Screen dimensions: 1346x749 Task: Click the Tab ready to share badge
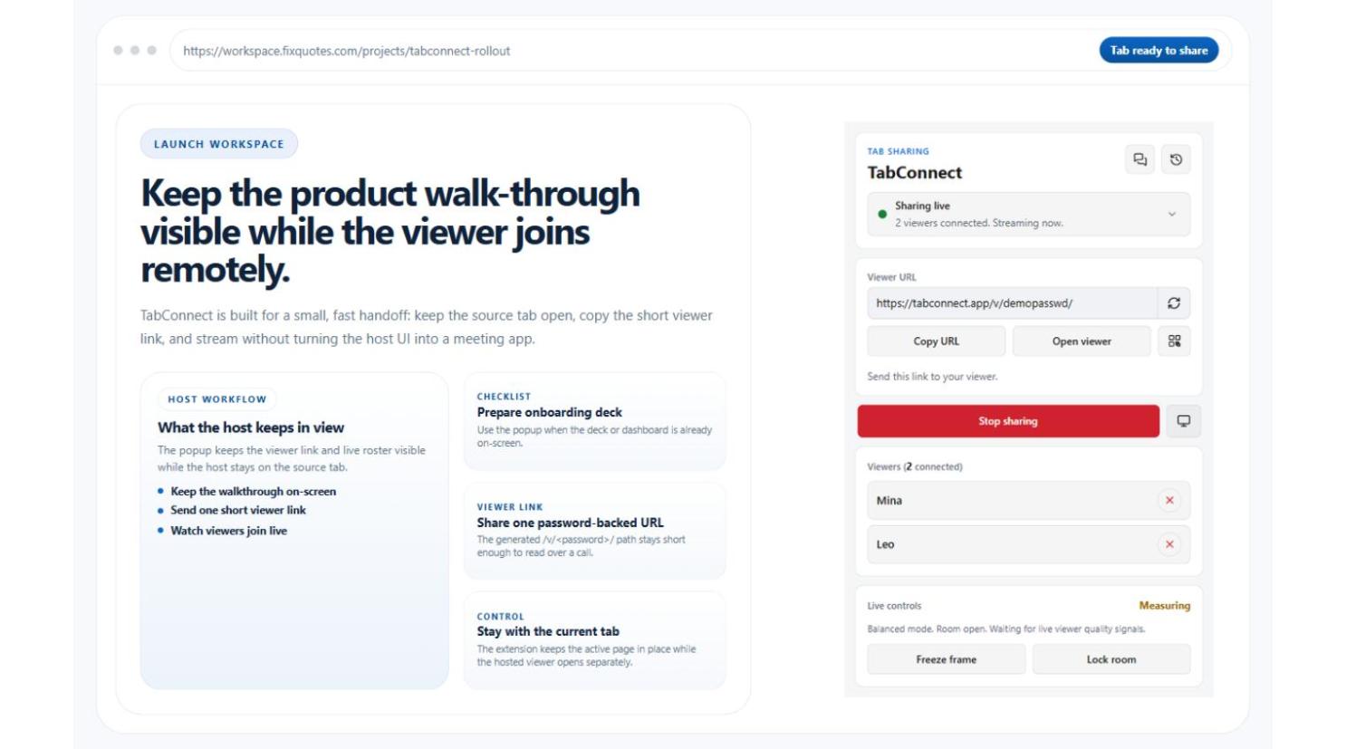1159,51
